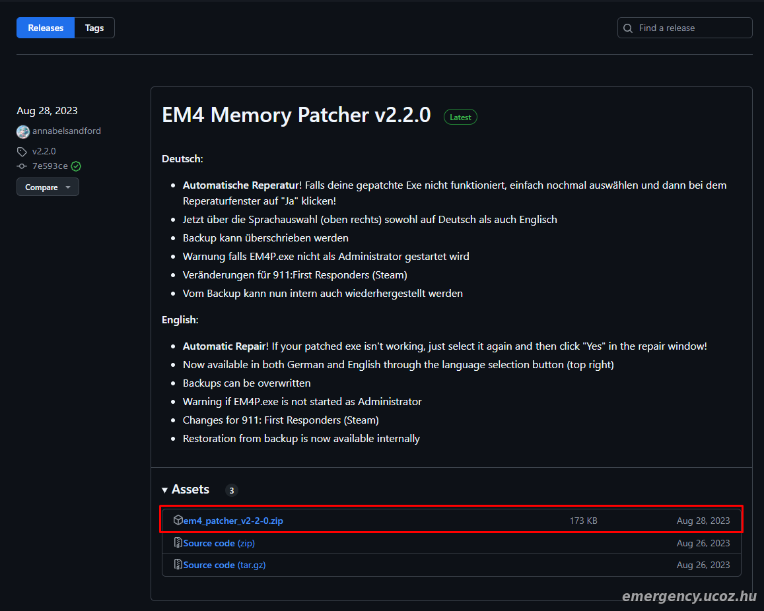Click Vom Backup kann nun intern line
This screenshot has height=611, width=764.
coord(322,294)
